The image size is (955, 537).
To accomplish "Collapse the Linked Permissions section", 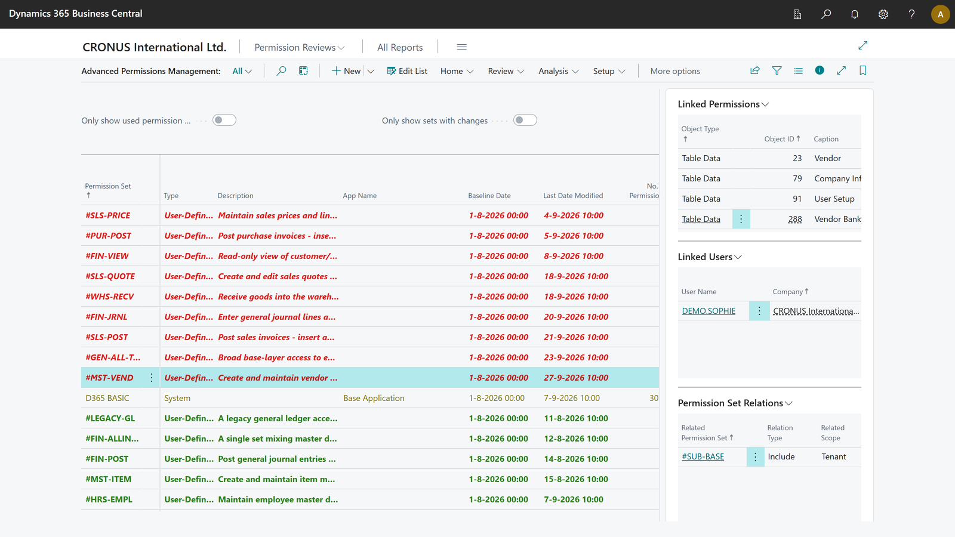I will pyautogui.click(x=723, y=104).
